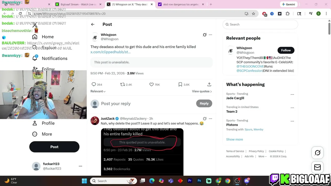The width and height of the screenshot is (331, 186).
Task: Bookmark this page with star icon
Action: coord(253,14)
